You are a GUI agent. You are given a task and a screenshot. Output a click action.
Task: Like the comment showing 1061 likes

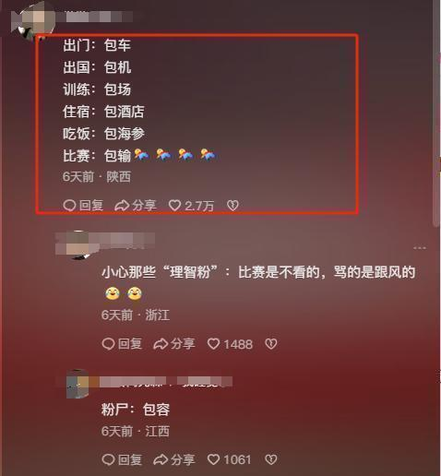tap(230, 459)
